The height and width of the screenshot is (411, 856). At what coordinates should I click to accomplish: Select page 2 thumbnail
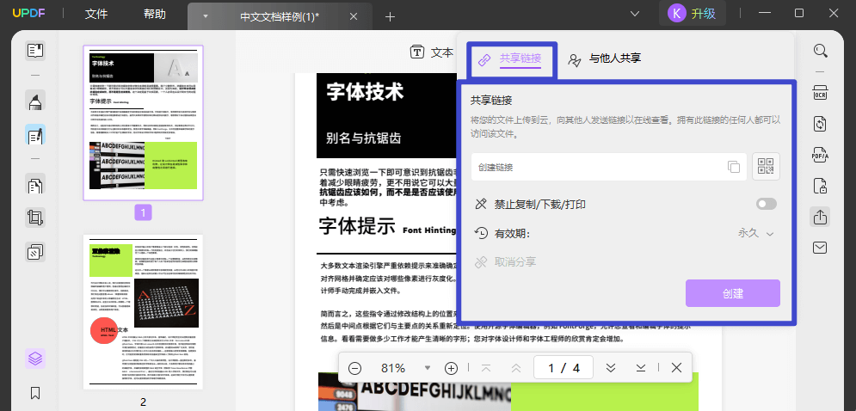click(x=143, y=312)
